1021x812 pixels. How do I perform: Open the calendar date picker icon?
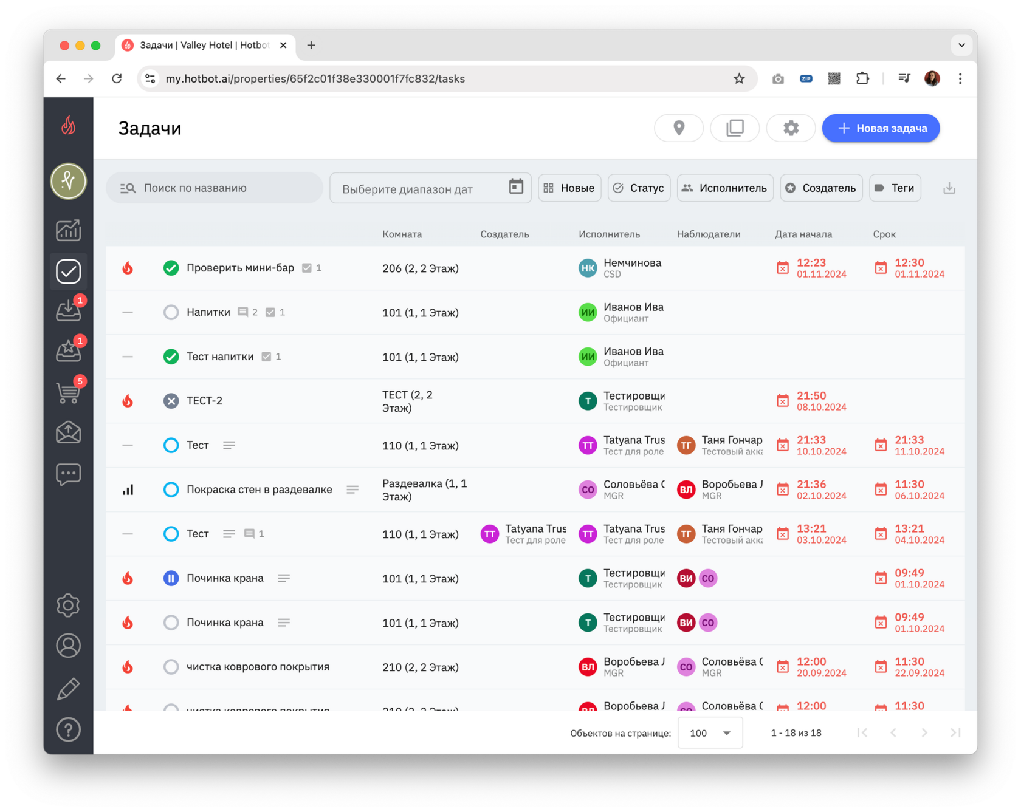[516, 187]
